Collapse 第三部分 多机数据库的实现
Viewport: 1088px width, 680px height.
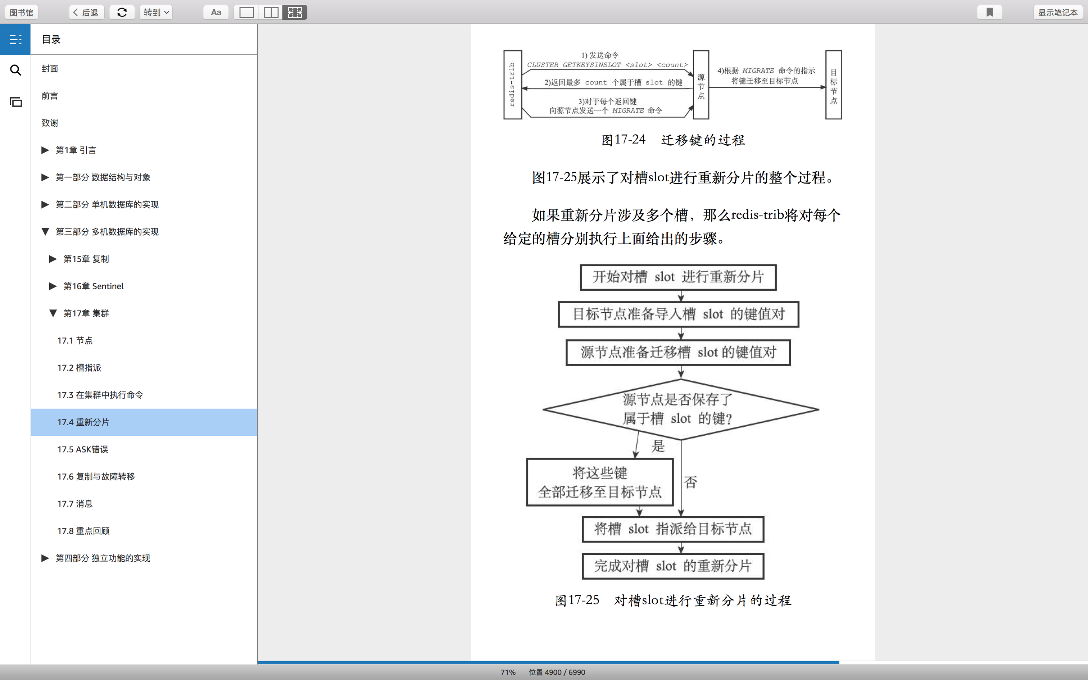tap(45, 232)
